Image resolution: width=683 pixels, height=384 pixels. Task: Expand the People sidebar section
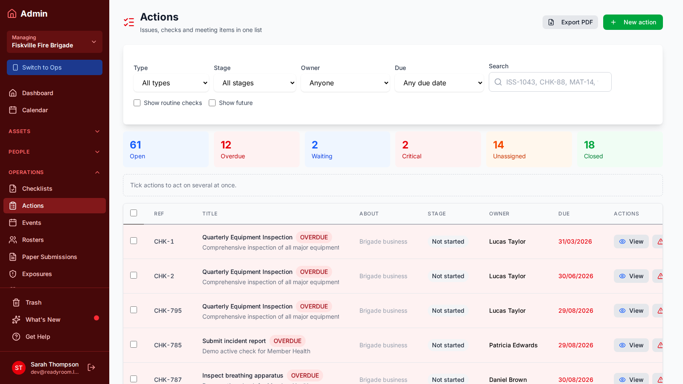tap(55, 152)
